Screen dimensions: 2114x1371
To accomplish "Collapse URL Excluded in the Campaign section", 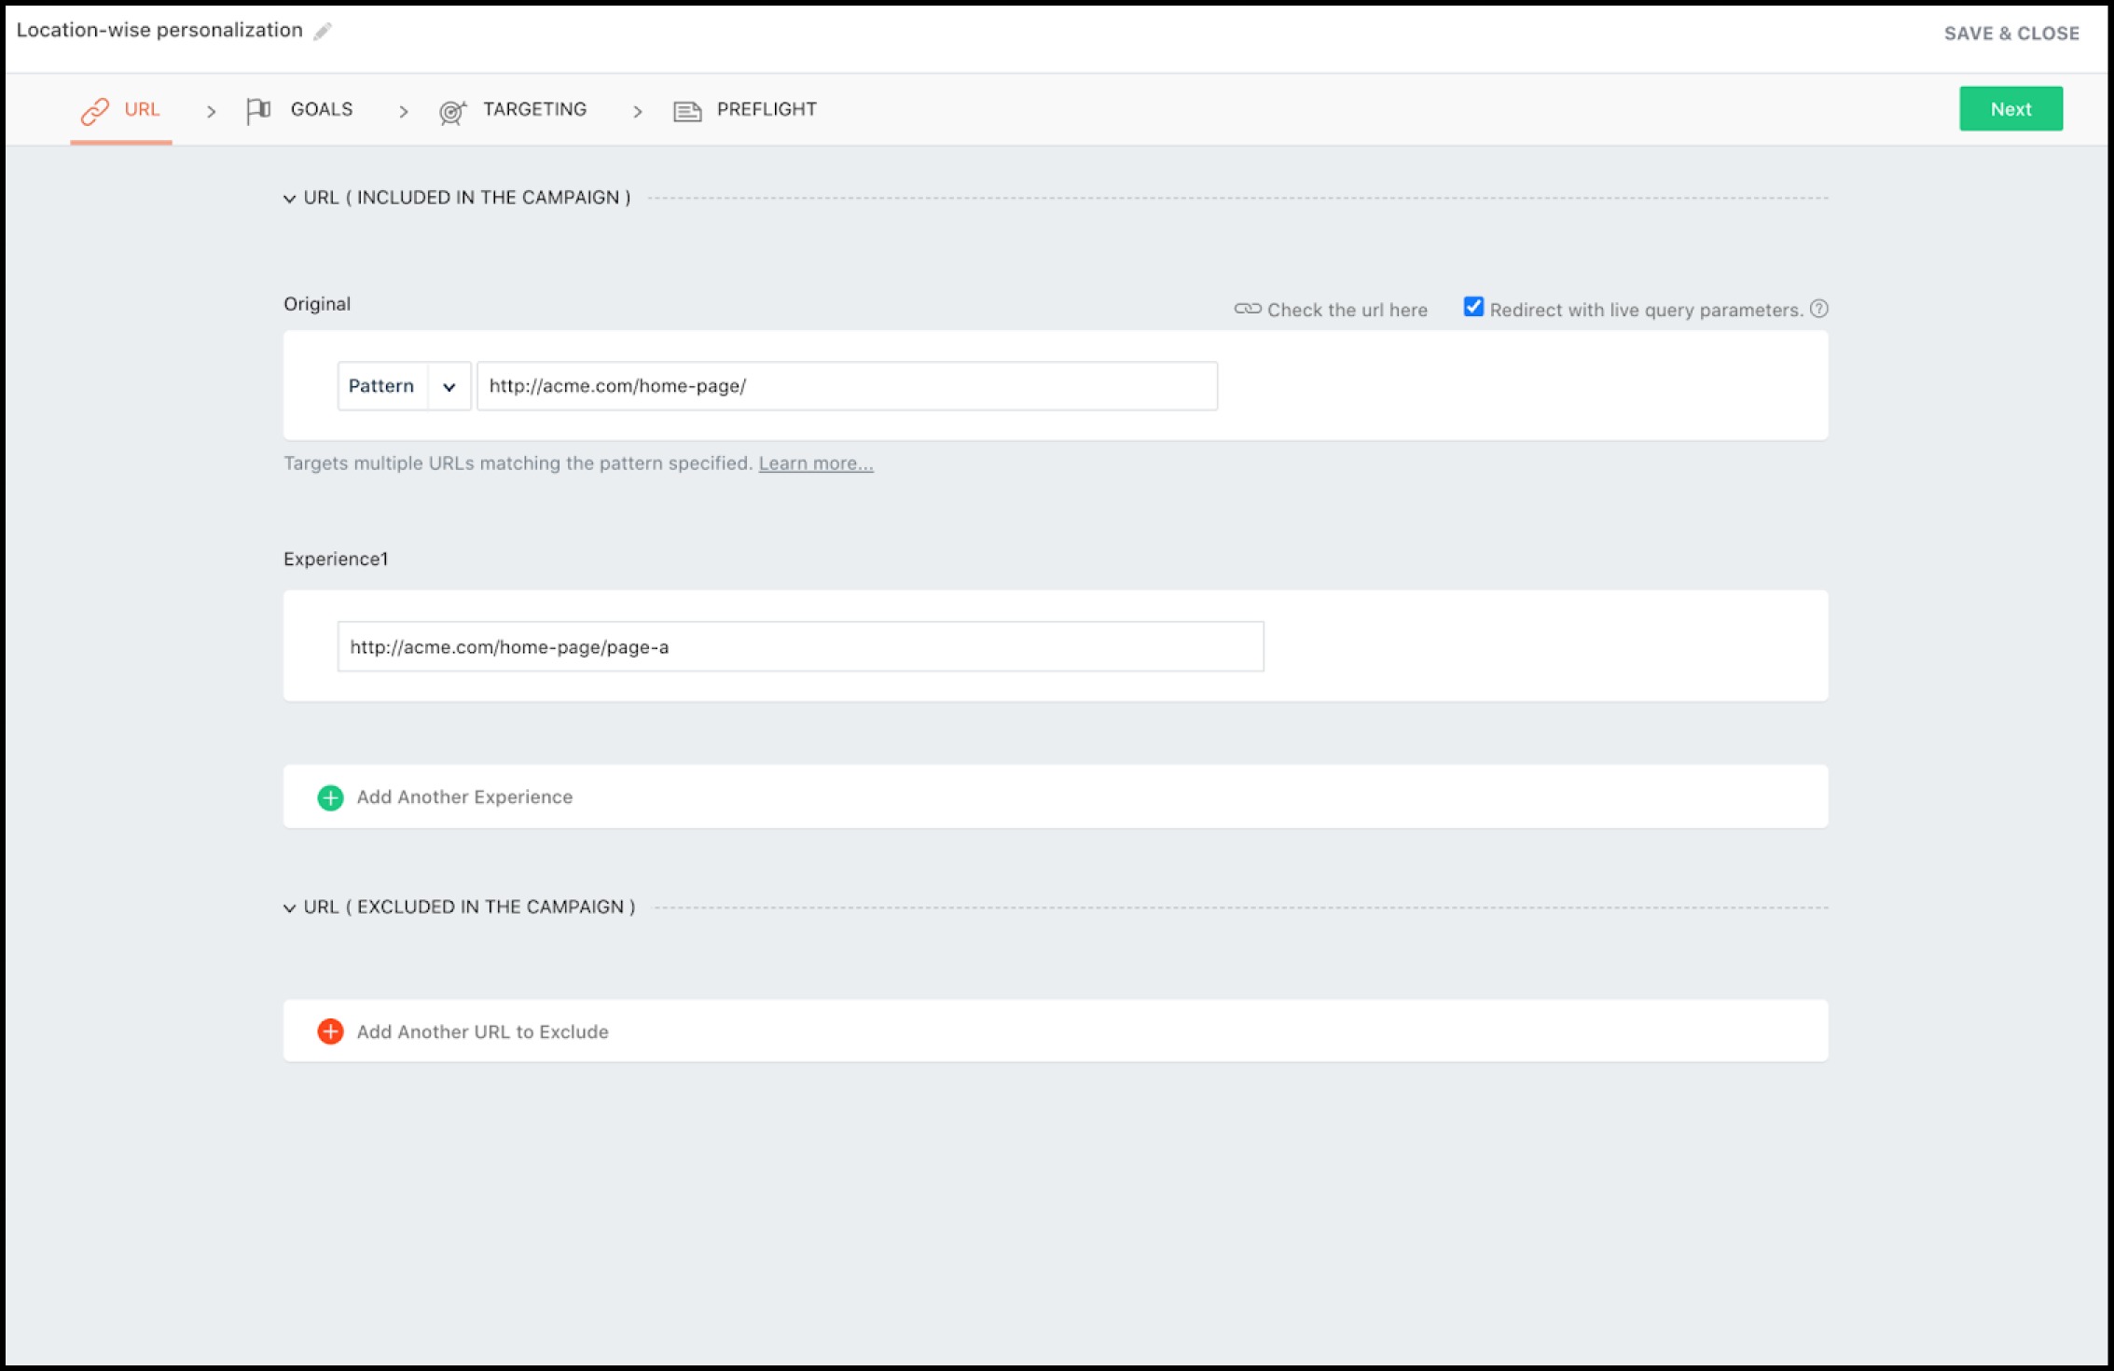I will point(290,907).
